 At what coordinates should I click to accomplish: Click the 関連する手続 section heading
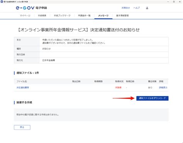24,102
